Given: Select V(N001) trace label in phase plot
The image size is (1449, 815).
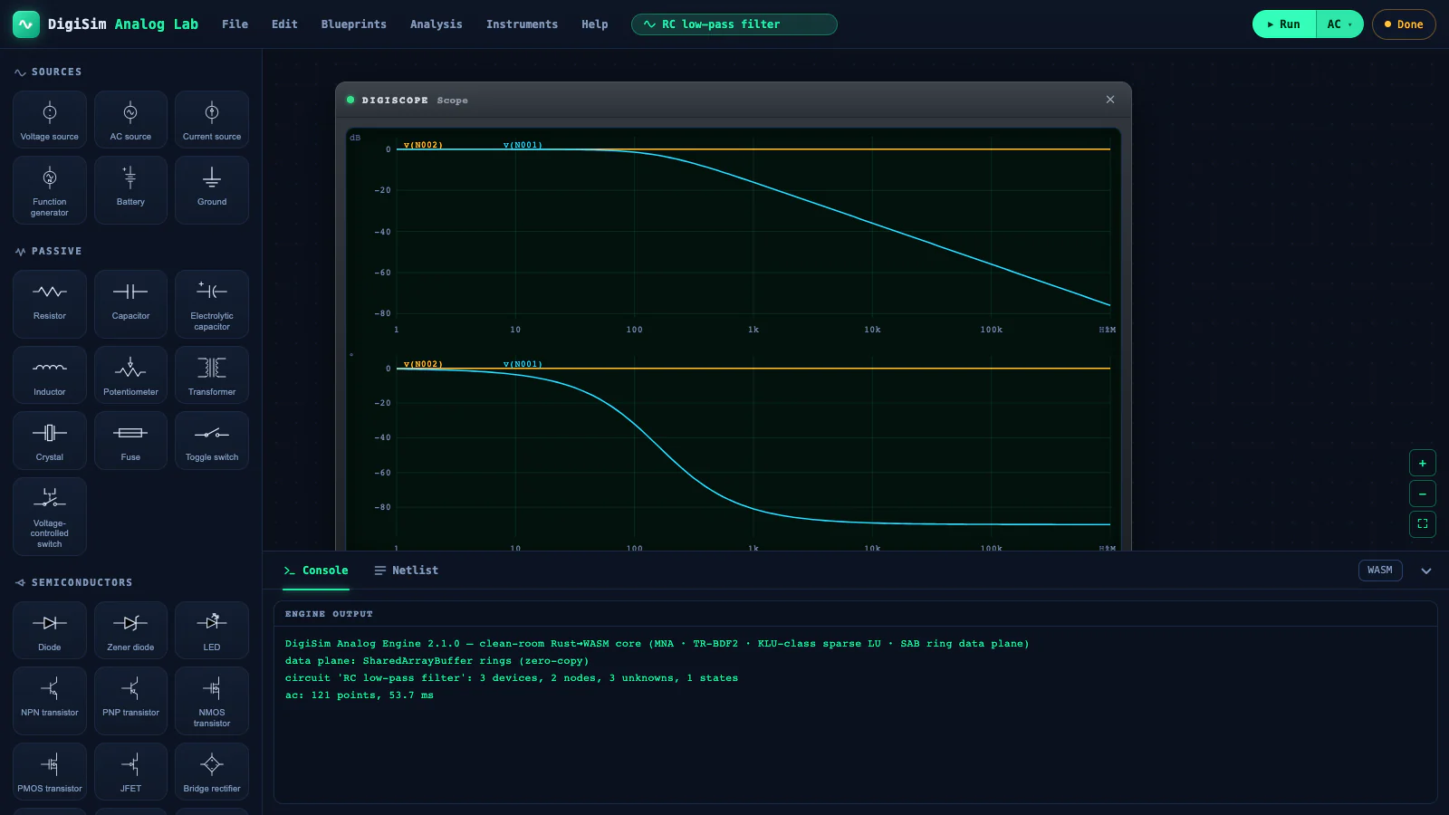Looking at the screenshot, I should (523, 364).
